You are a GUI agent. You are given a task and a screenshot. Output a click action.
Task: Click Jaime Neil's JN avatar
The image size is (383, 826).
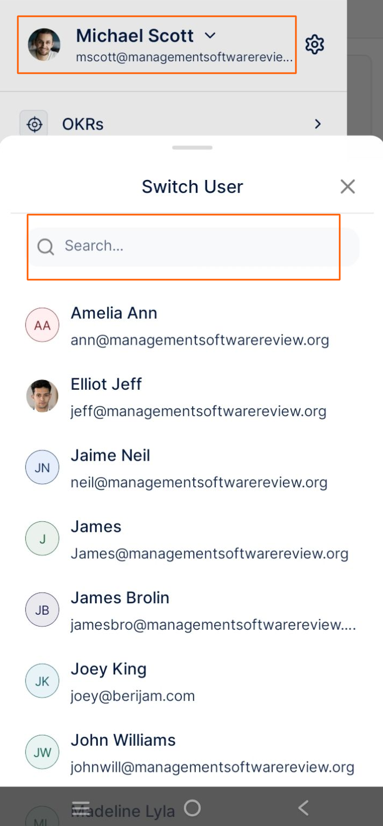(x=42, y=467)
